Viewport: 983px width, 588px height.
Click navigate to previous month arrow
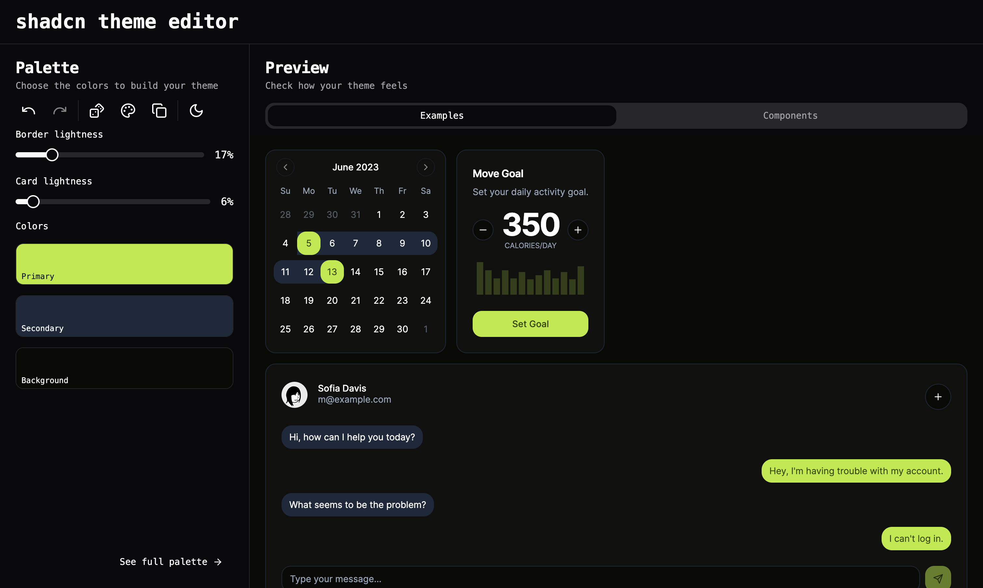click(x=285, y=167)
